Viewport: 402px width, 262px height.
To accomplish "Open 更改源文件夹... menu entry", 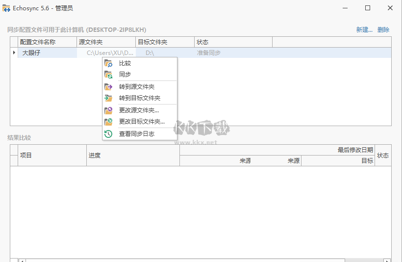I will pyautogui.click(x=140, y=110).
